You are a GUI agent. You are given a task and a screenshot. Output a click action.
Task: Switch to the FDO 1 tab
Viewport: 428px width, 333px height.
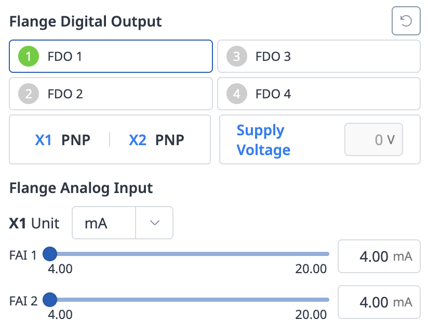(x=110, y=56)
